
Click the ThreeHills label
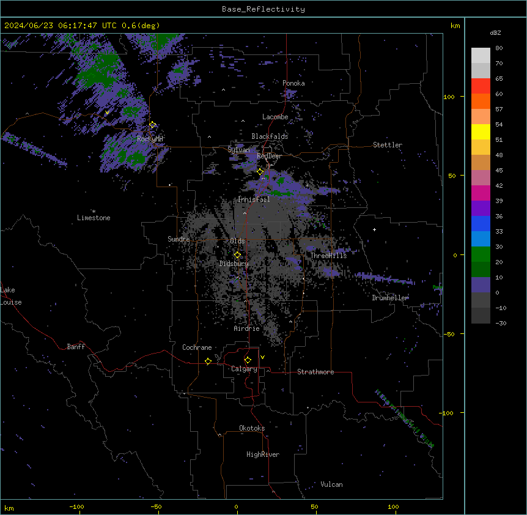328,256
